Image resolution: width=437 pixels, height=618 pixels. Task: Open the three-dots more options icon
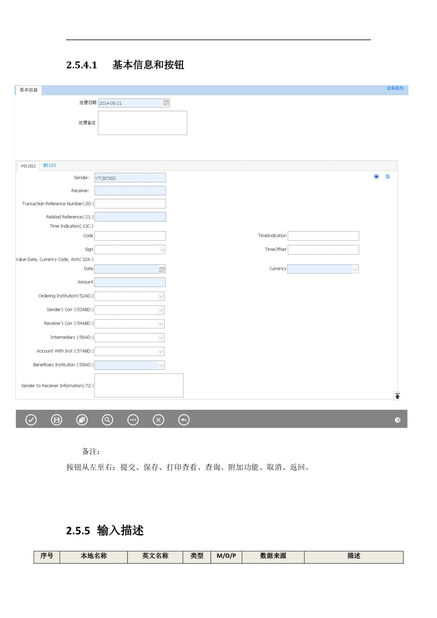133,420
